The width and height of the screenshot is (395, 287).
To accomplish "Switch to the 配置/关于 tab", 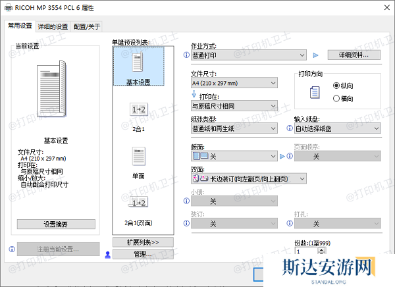I will tap(87, 26).
